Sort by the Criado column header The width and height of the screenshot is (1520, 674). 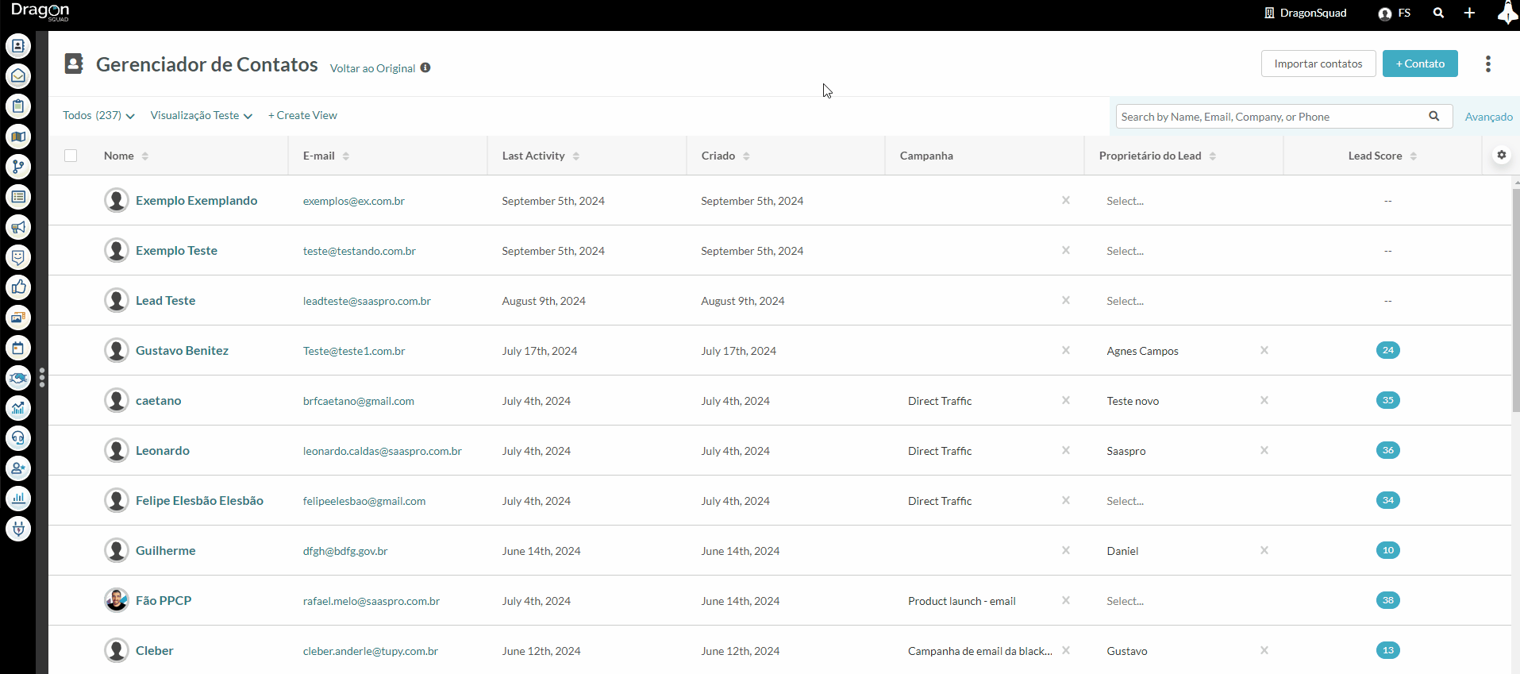tap(725, 156)
